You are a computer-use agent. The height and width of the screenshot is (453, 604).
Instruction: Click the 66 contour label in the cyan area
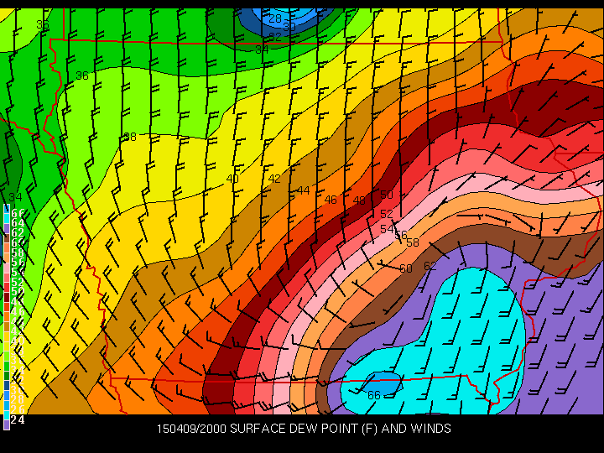pos(374,395)
